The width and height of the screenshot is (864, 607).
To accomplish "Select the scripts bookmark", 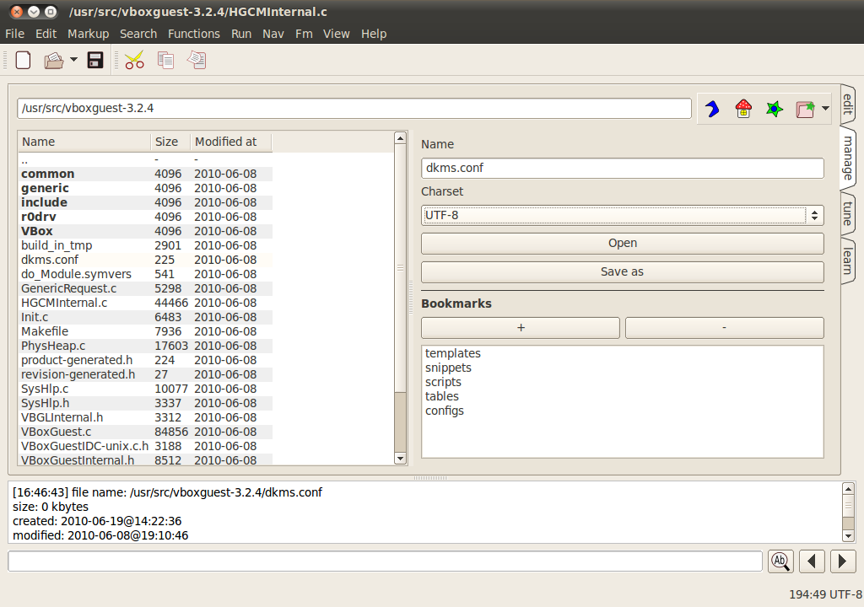I will point(443,382).
